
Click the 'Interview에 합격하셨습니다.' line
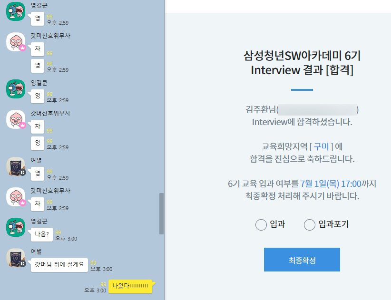302,122
